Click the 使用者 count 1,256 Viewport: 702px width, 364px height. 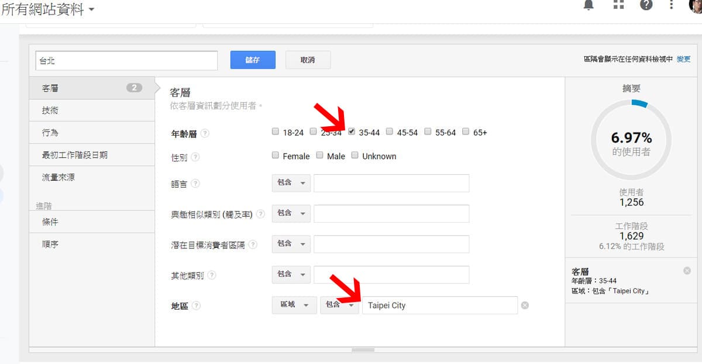[631, 202]
